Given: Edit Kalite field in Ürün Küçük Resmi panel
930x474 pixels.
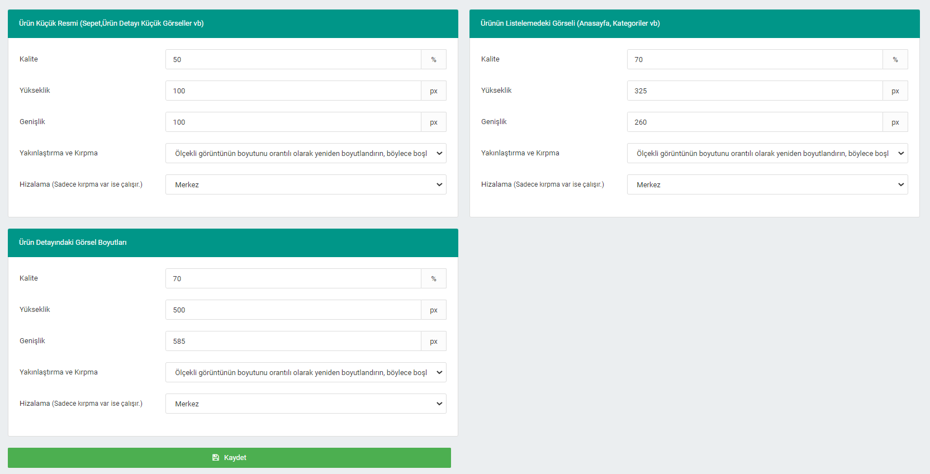Looking at the screenshot, I should coord(293,59).
